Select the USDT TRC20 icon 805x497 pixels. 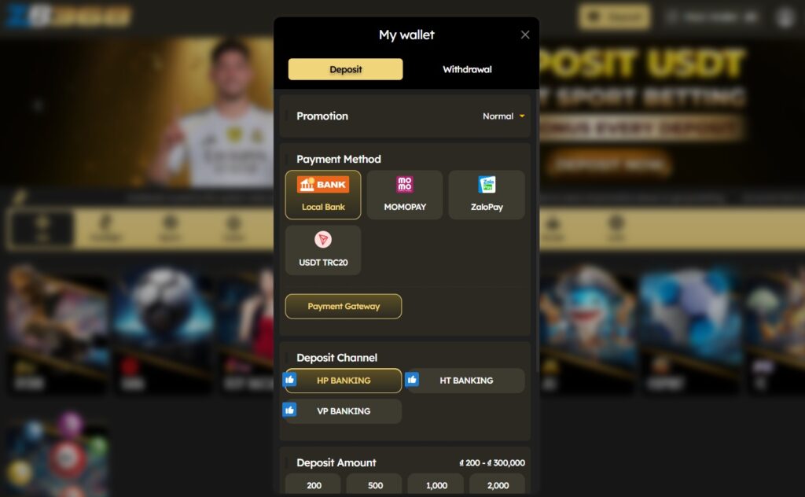tap(323, 239)
